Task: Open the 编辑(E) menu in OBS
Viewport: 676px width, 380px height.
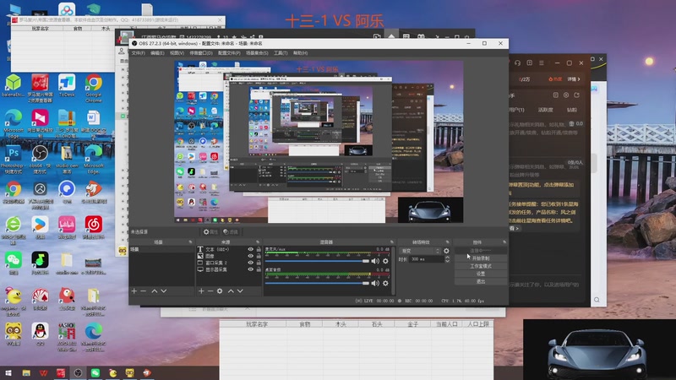Action: click(157, 53)
